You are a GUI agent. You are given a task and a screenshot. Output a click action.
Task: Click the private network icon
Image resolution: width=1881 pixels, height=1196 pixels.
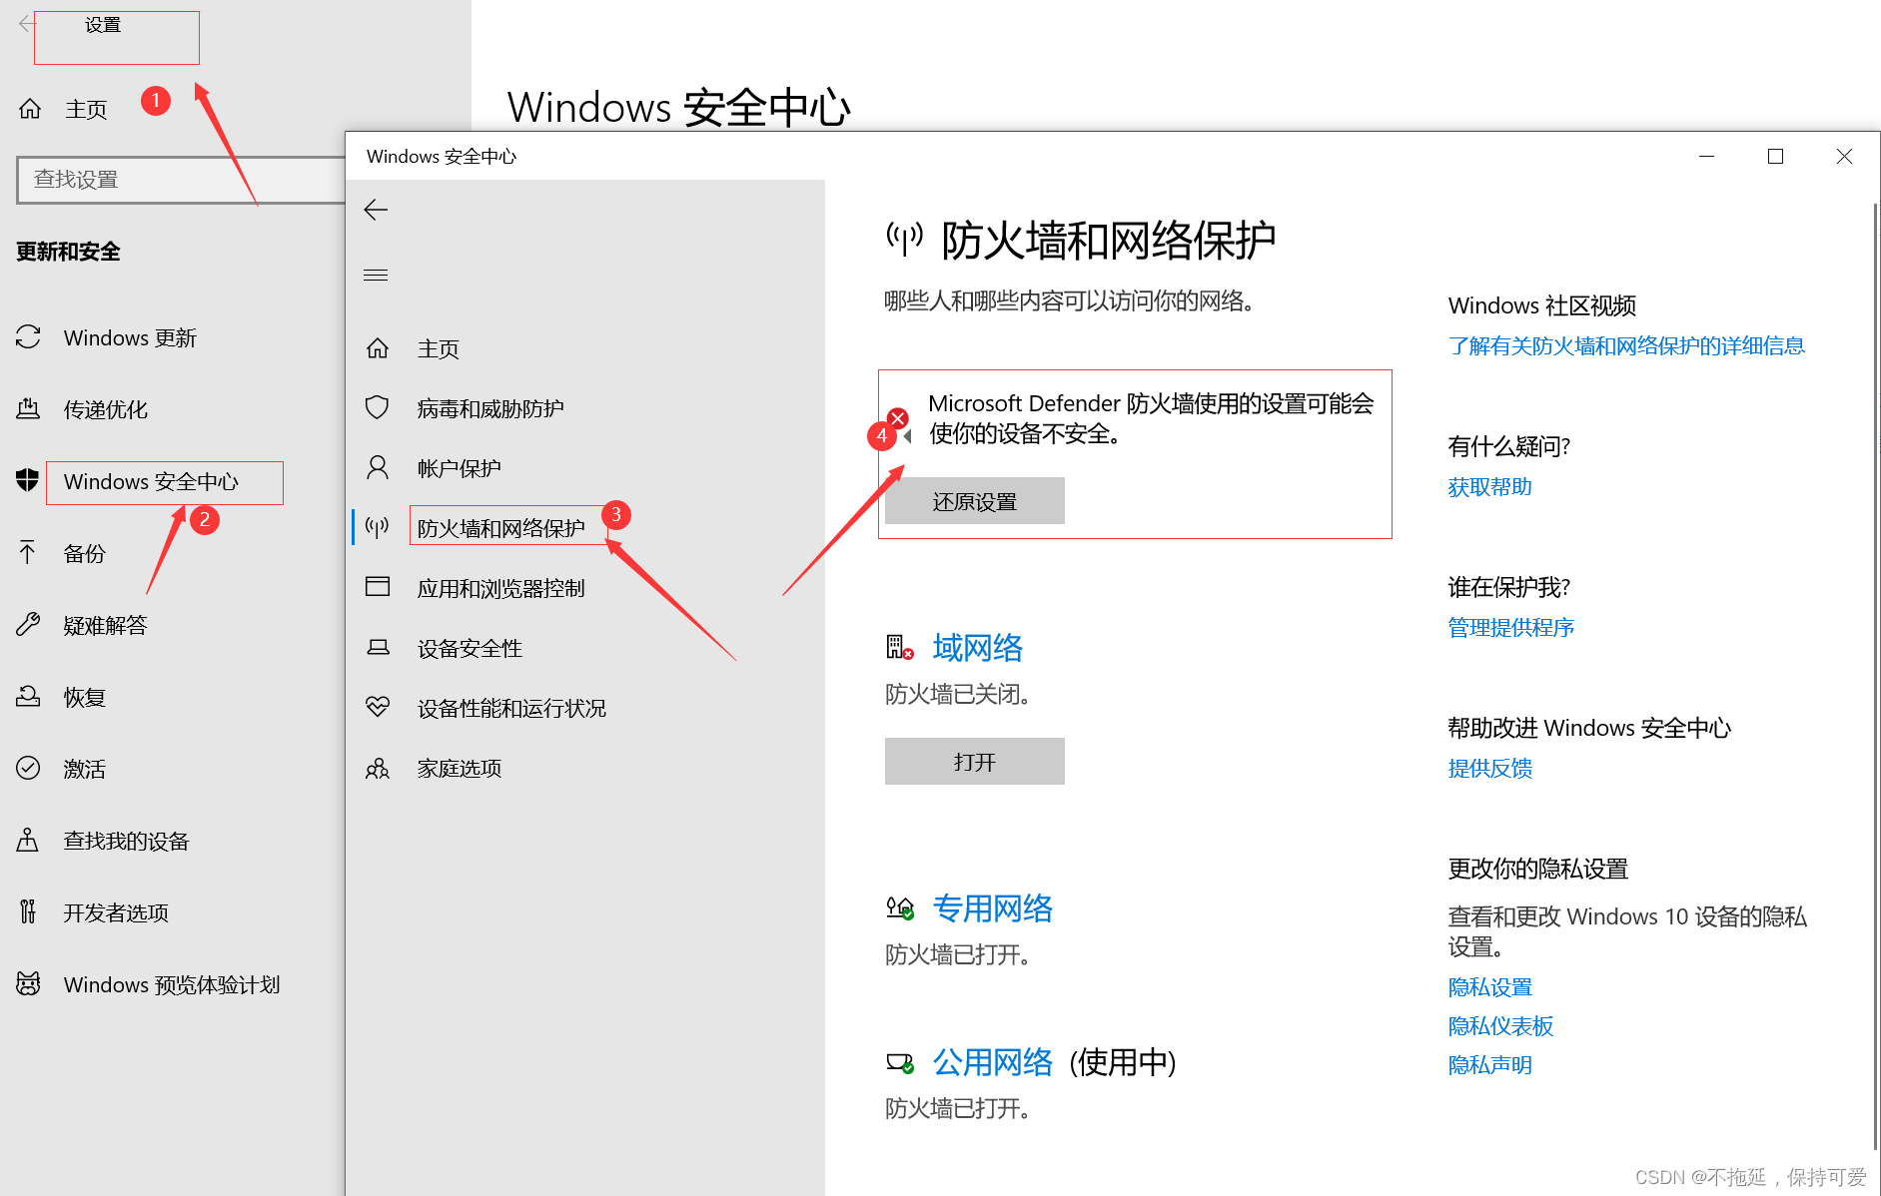click(x=900, y=907)
